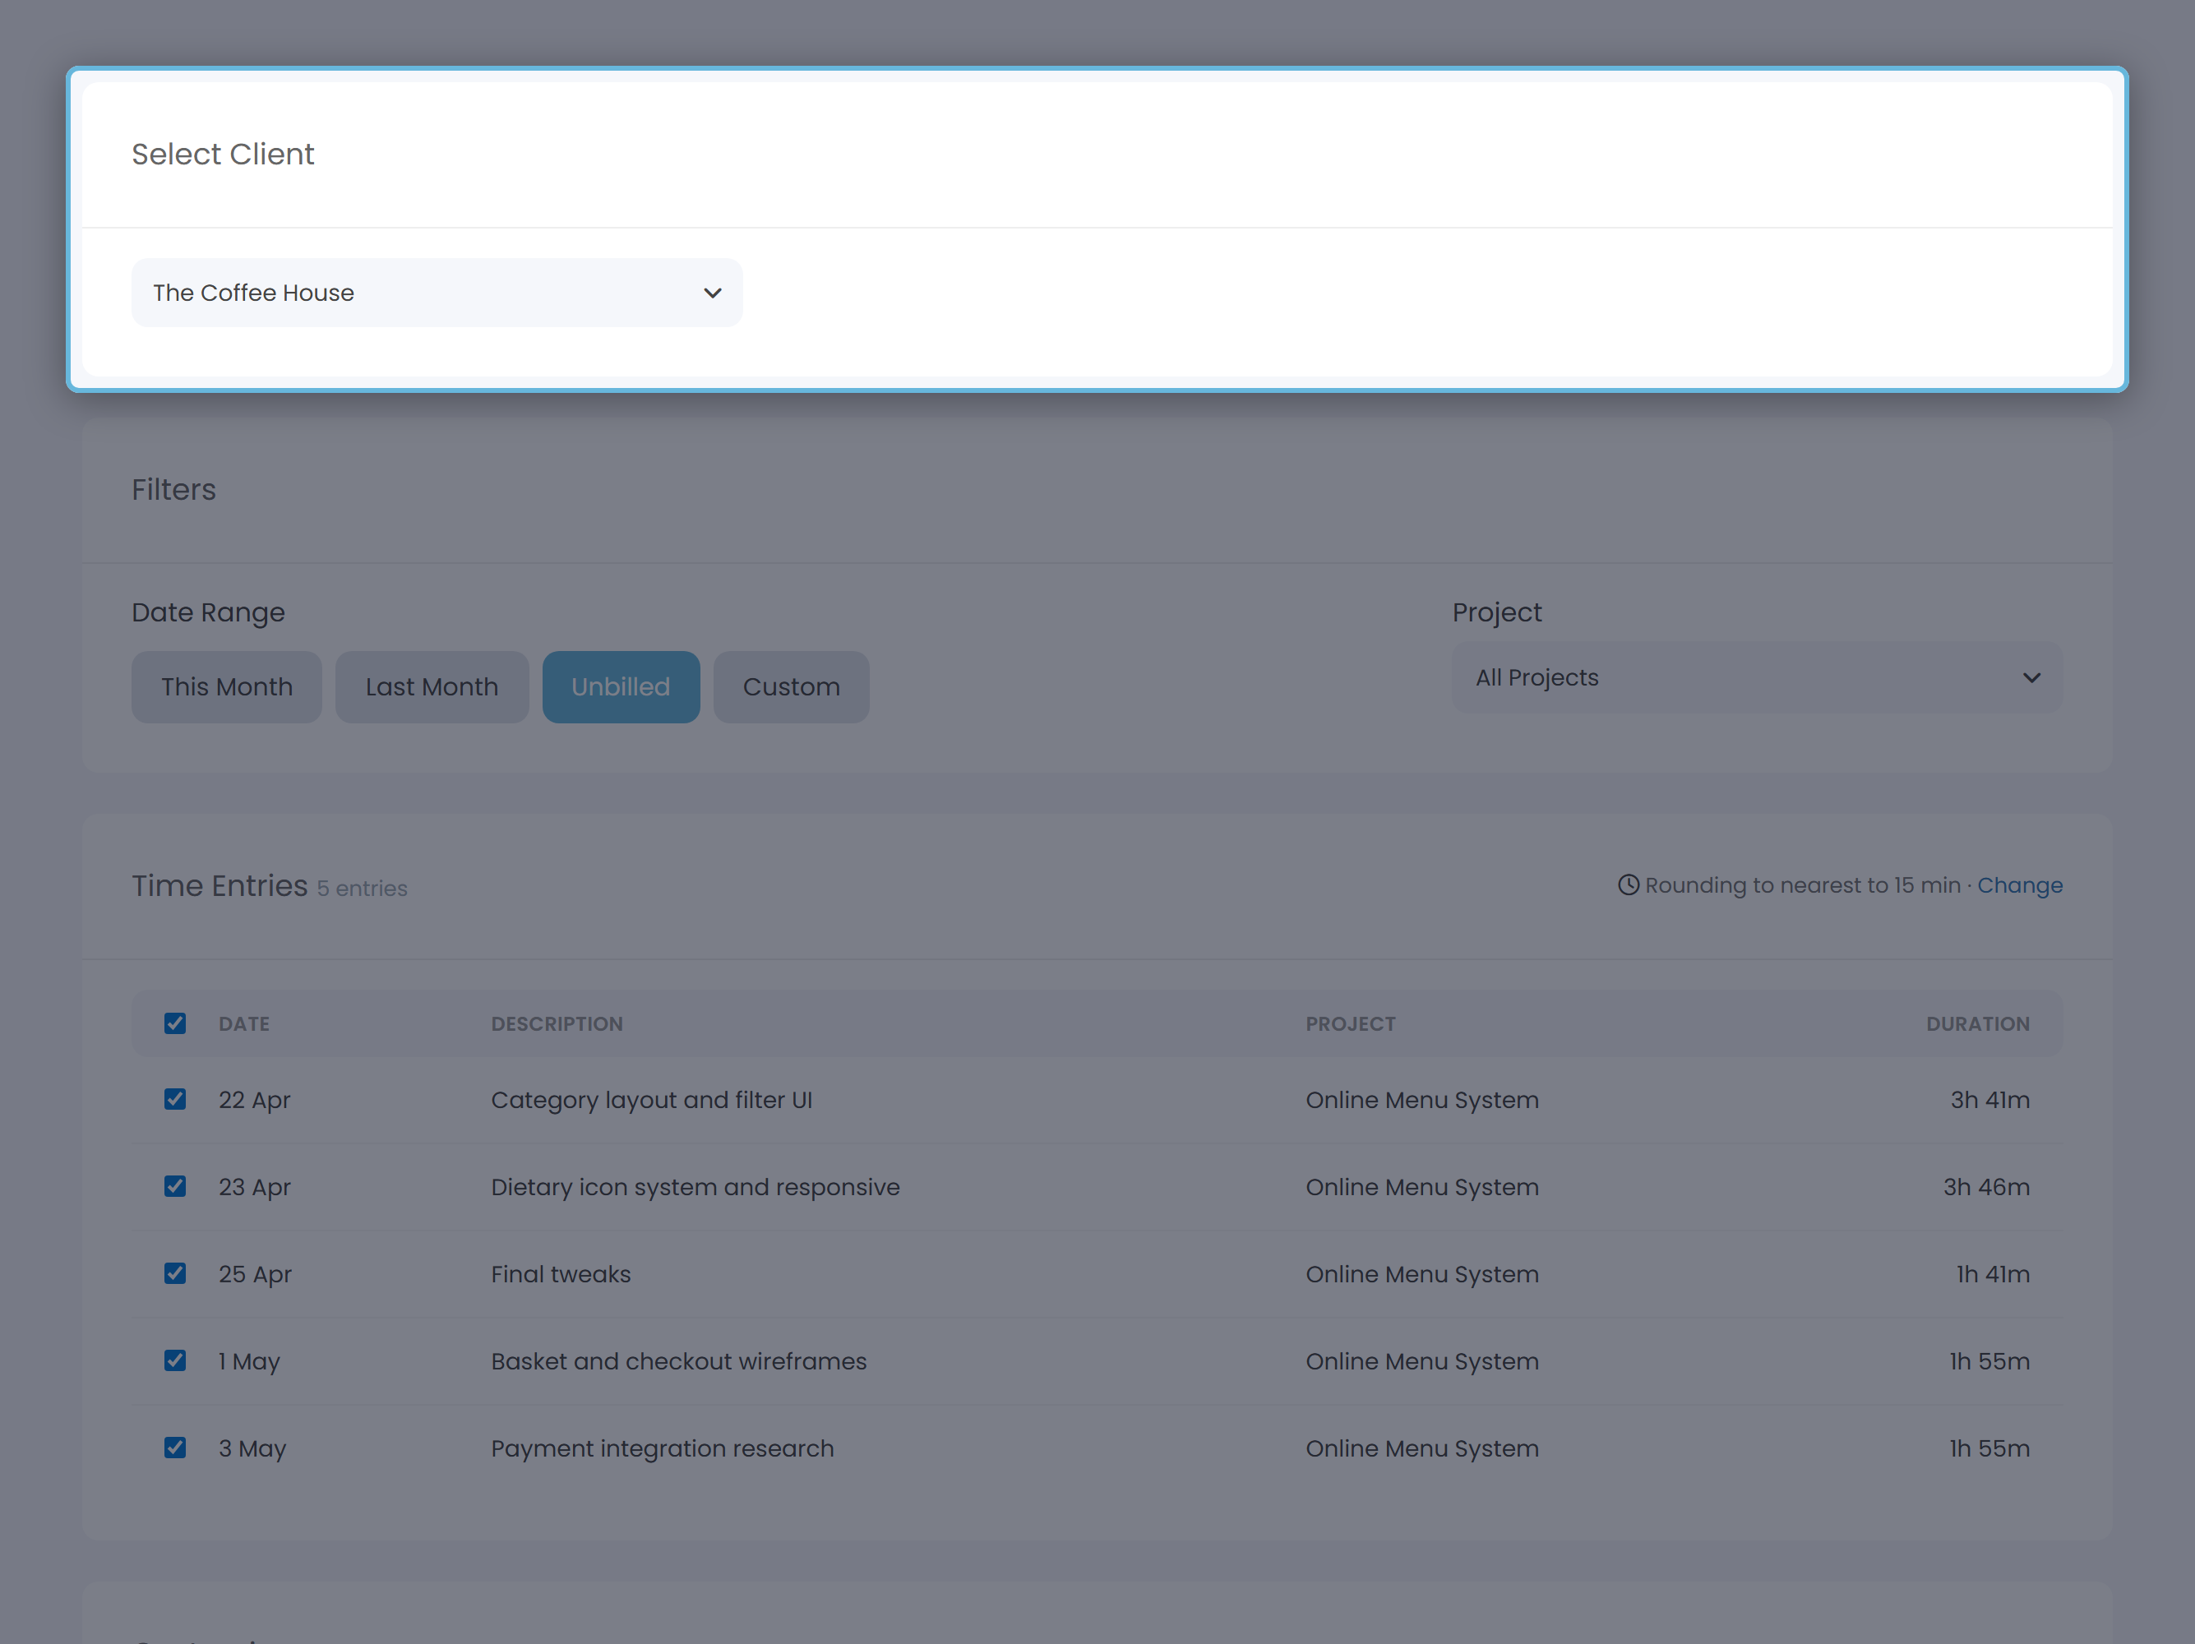Click the Change rounding link
Viewport: 2195px width, 1644px height.
[x=2019, y=885]
